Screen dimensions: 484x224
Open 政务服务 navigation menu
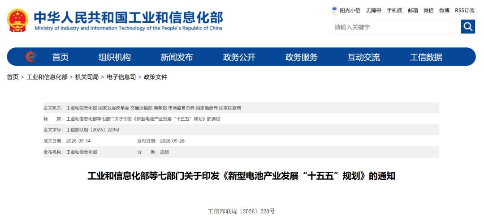(301, 57)
